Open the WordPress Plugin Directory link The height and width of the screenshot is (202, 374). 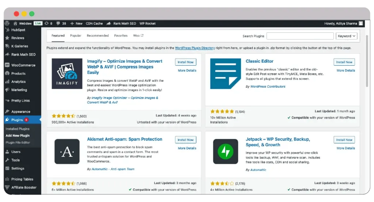(x=195, y=48)
